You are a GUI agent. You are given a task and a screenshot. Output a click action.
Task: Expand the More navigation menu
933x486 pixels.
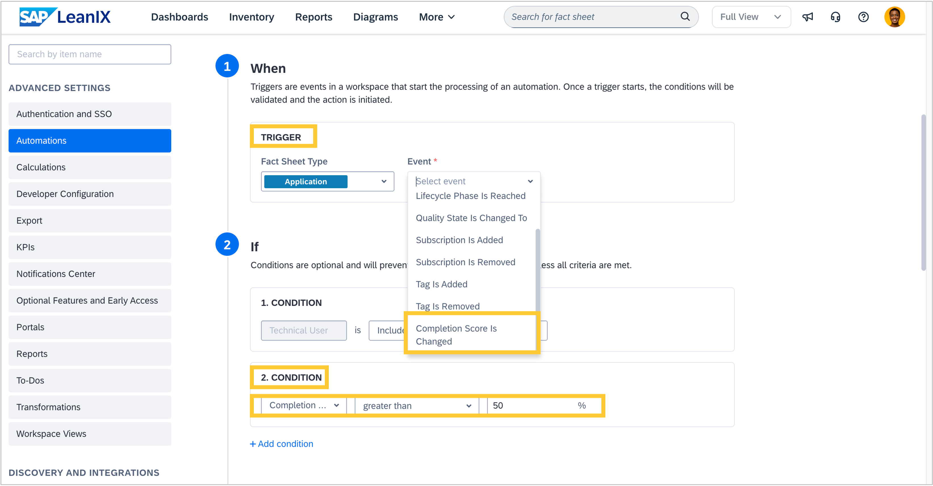click(x=436, y=17)
